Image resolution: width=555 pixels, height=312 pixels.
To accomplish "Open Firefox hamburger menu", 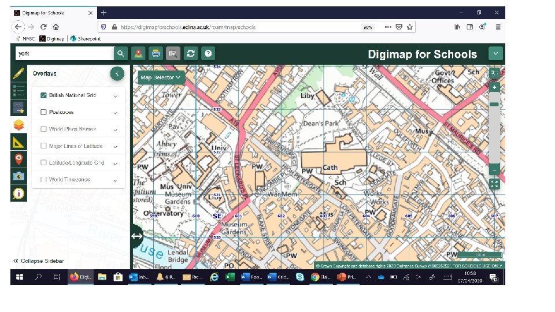I will click(498, 27).
